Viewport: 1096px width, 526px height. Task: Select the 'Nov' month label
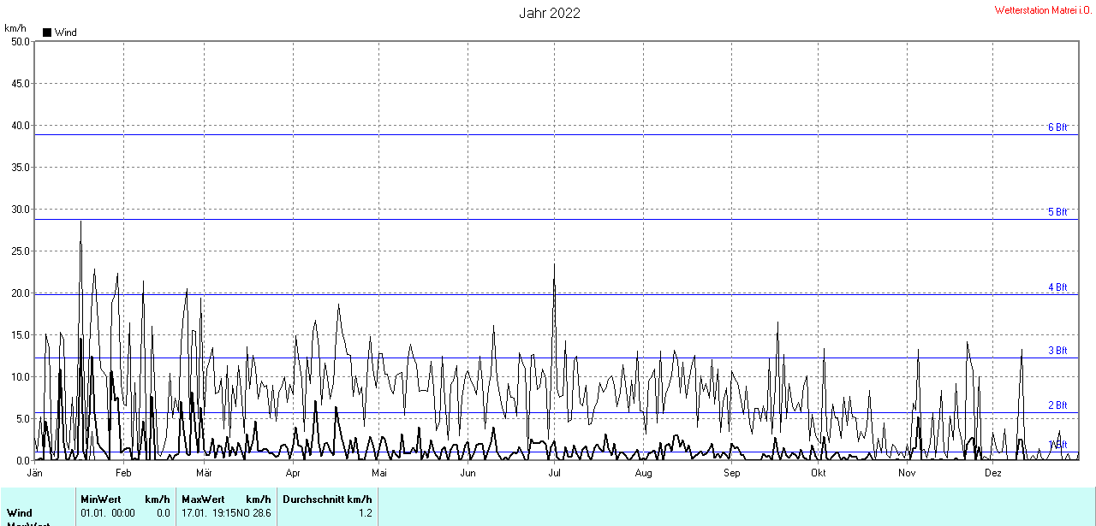pyautogui.click(x=906, y=472)
